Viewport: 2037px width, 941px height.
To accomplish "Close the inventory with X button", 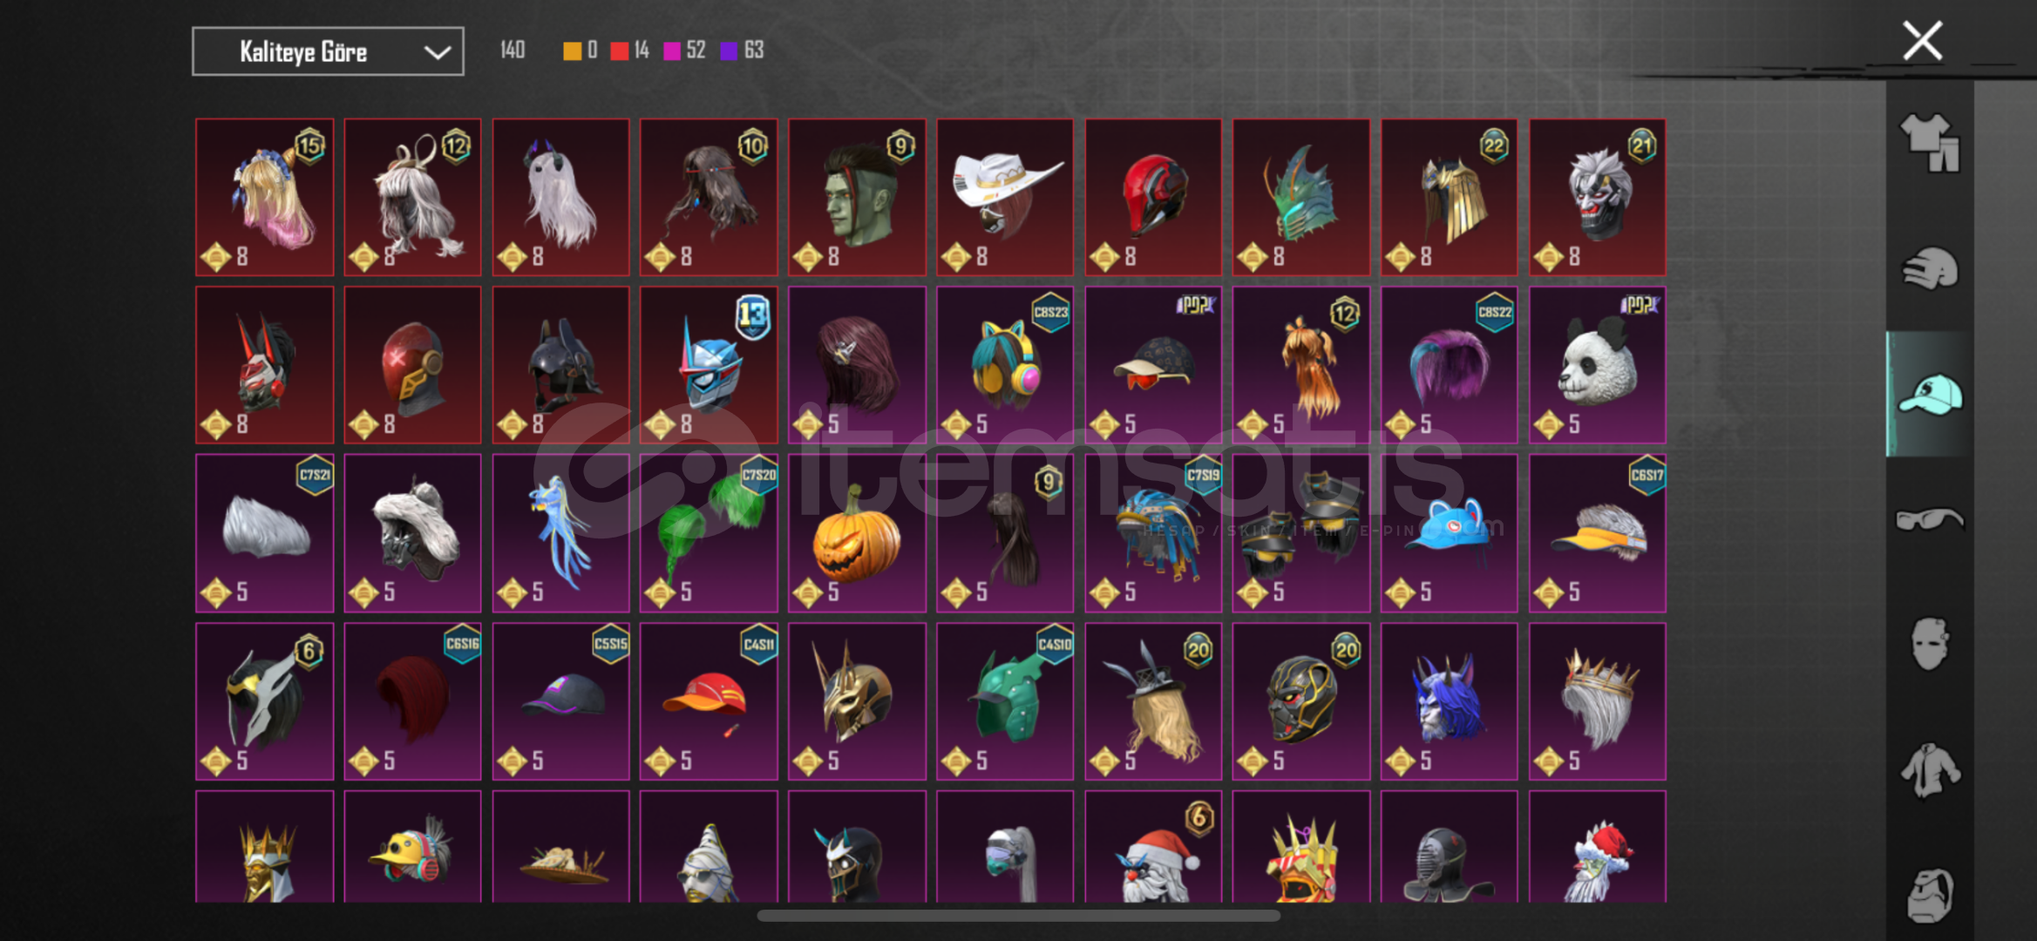I will [x=1922, y=40].
